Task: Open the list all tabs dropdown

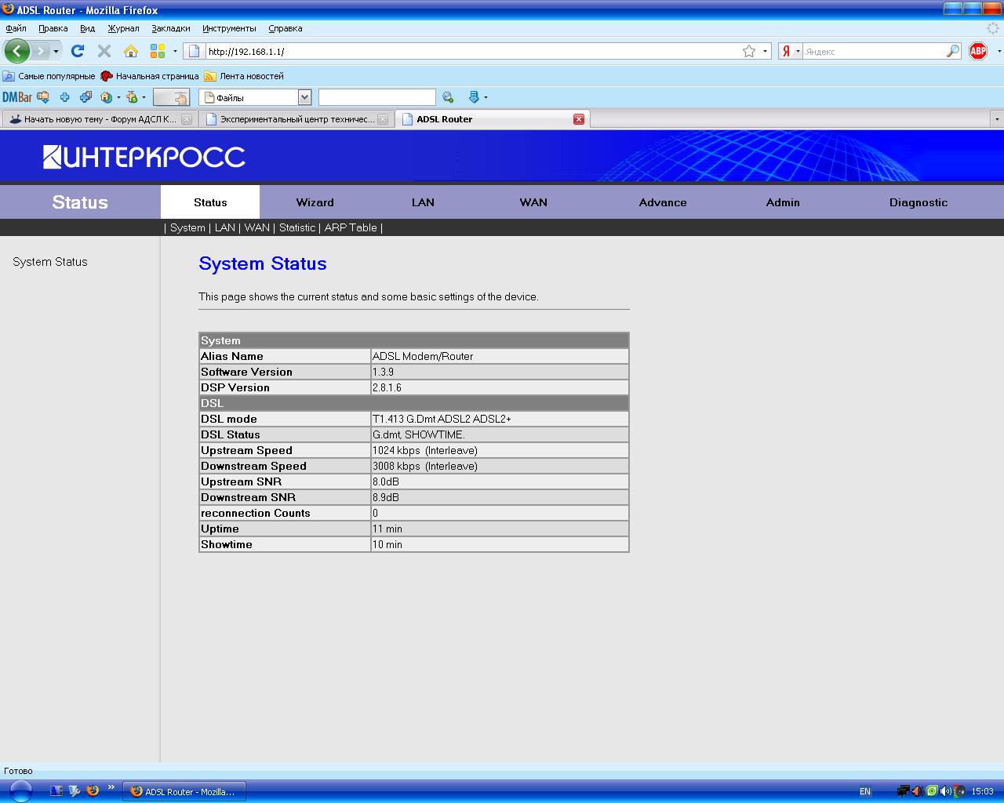Action: [x=996, y=119]
